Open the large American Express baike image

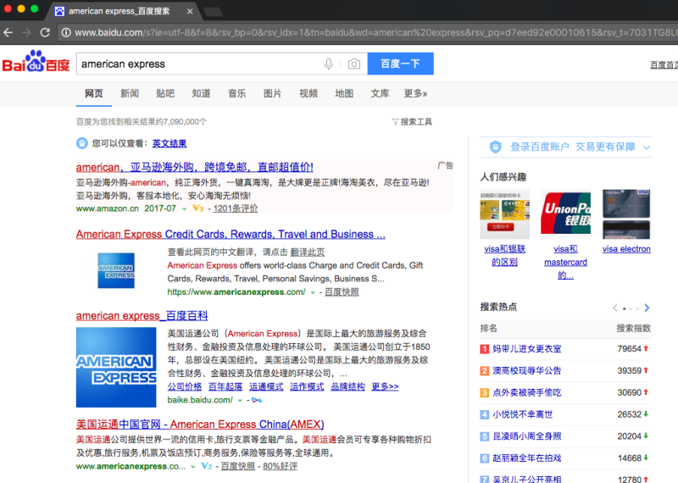116,367
